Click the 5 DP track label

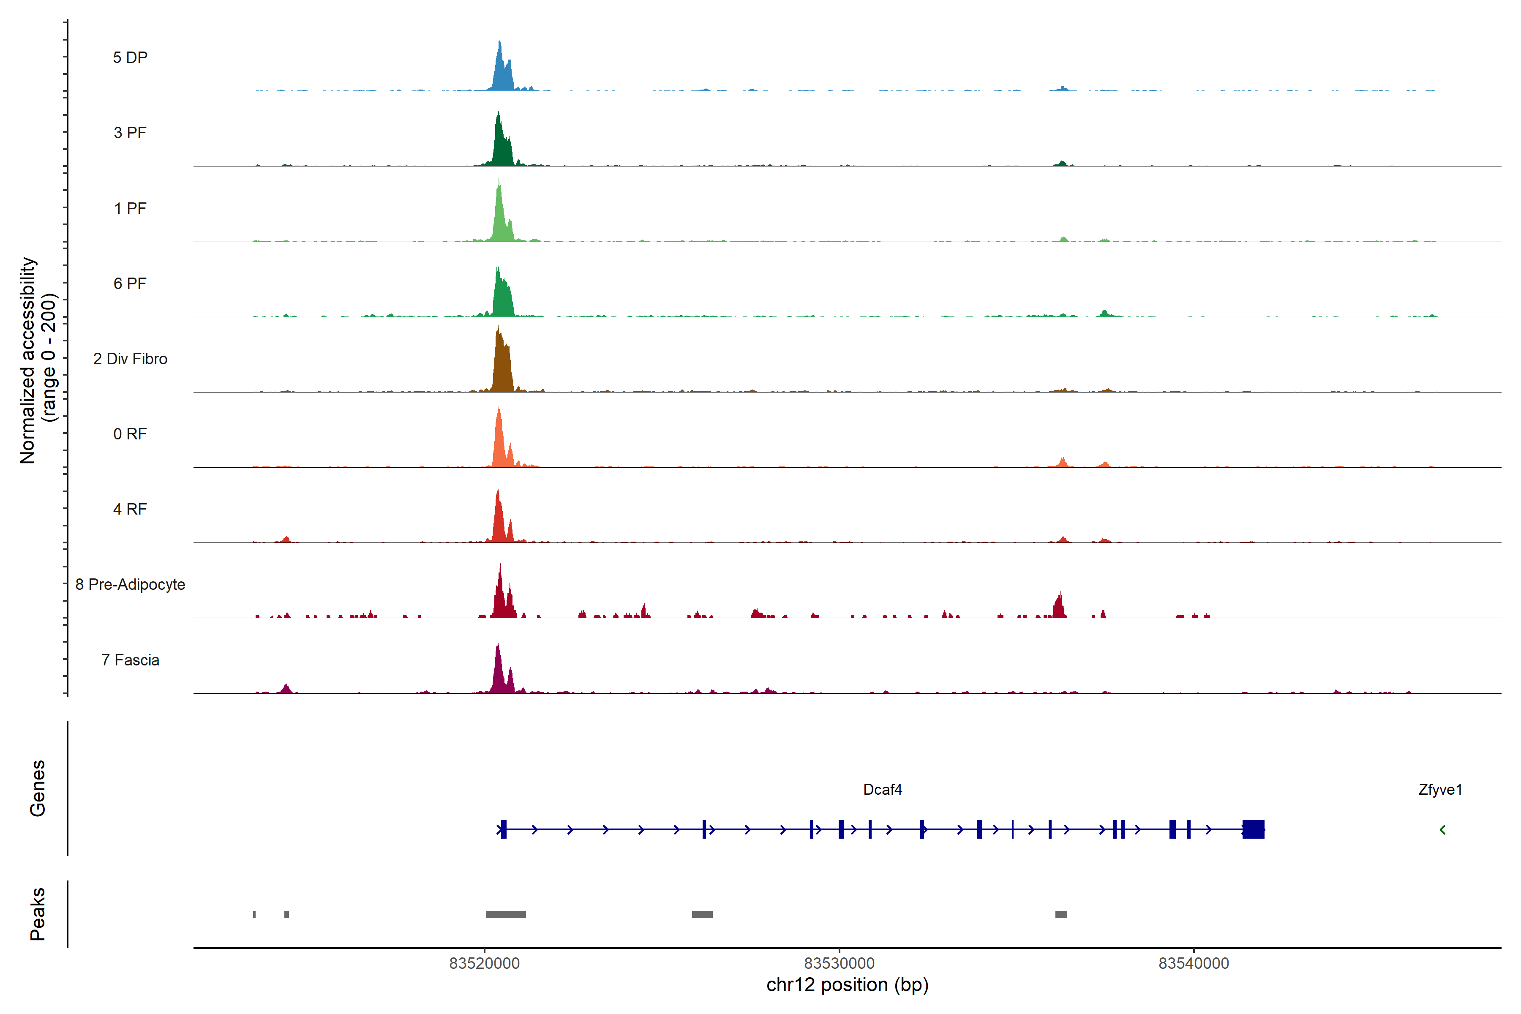click(130, 57)
